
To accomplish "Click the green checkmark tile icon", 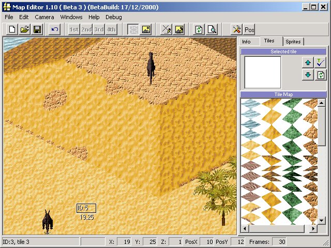I will click(321, 63).
